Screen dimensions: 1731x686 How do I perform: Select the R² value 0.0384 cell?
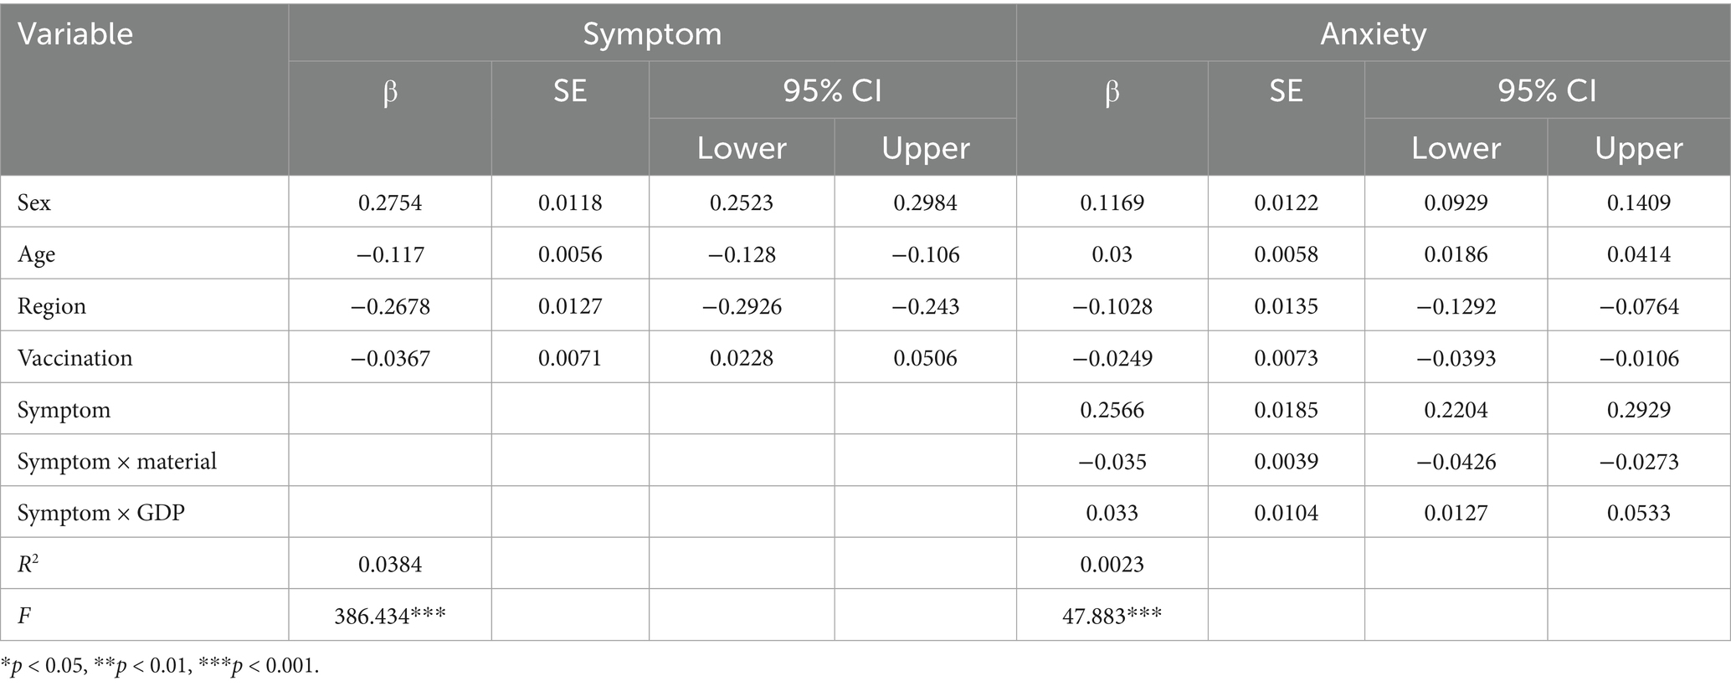(x=389, y=565)
